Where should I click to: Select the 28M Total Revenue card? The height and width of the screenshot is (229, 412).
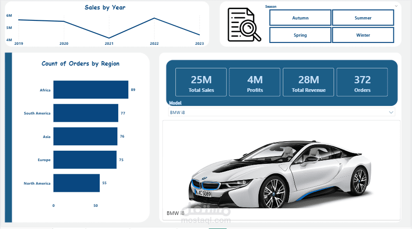point(309,82)
